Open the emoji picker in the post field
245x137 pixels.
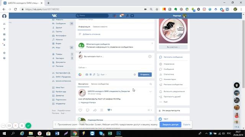(x=150, y=57)
